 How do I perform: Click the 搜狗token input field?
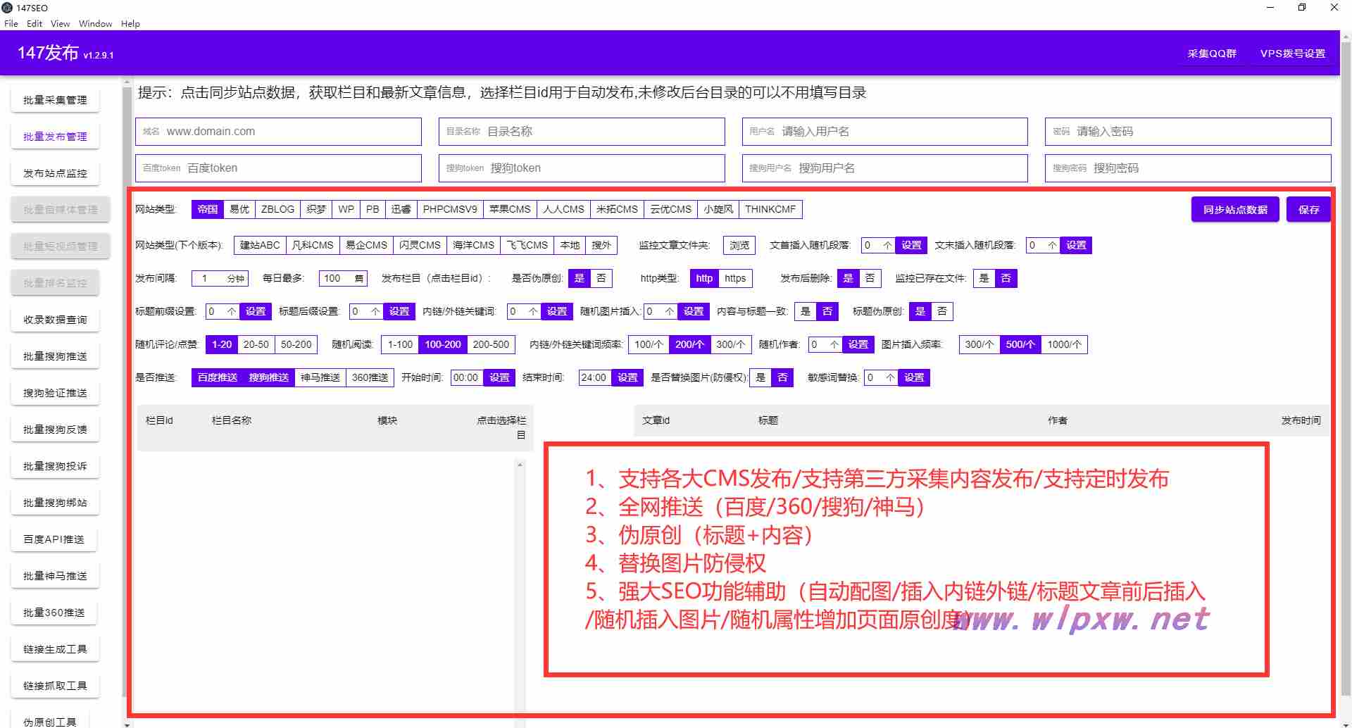click(x=582, y=168)
